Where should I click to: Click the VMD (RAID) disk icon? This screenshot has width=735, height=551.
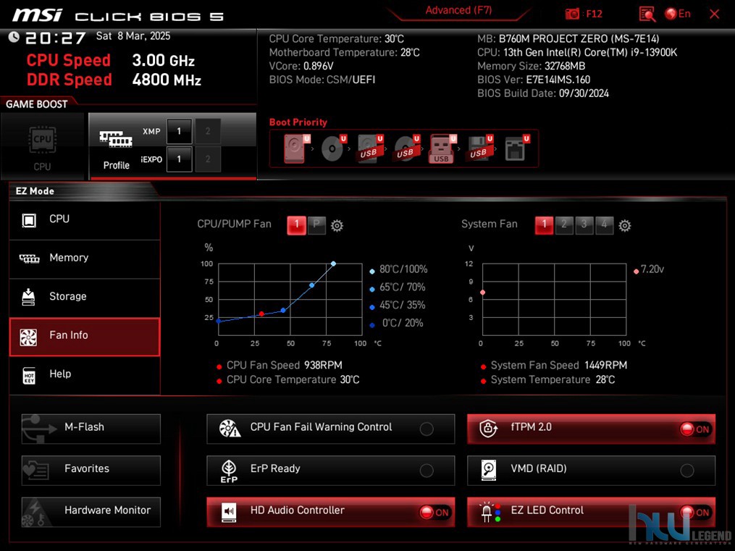coord(489,470)
